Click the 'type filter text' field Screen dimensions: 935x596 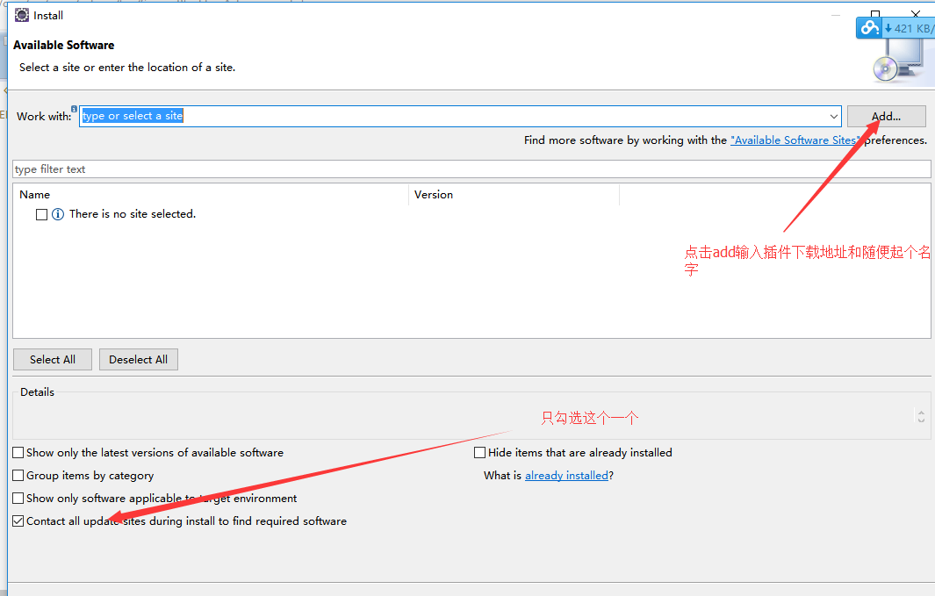click(x=471, y=169)
